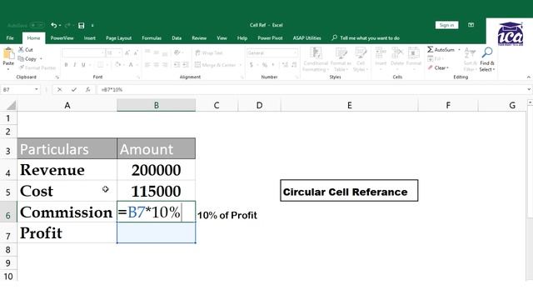Toggle Underline formatting button

[x=83, y=65]
